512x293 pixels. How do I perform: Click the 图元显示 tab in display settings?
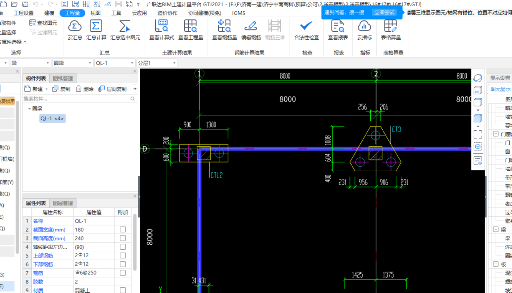[x=500, y=89]
